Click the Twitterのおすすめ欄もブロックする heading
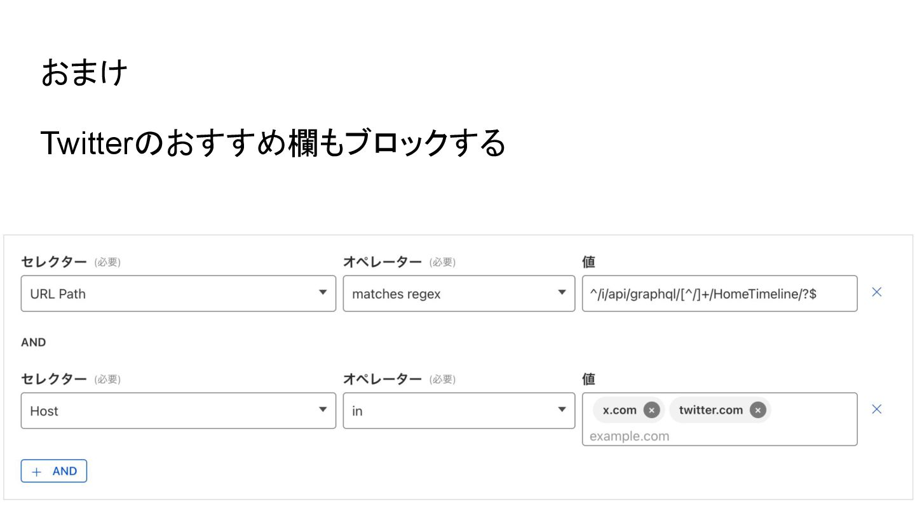 [x=273, y=142]
